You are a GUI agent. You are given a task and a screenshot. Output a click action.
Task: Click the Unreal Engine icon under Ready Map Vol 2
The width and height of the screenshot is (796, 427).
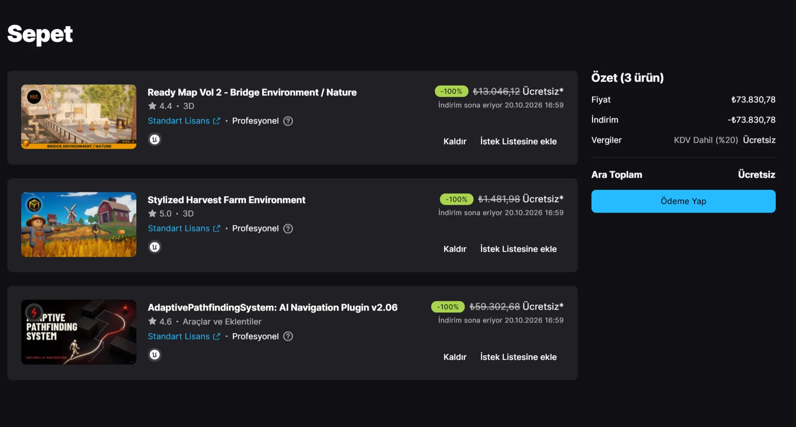click(x=155, y=139)
